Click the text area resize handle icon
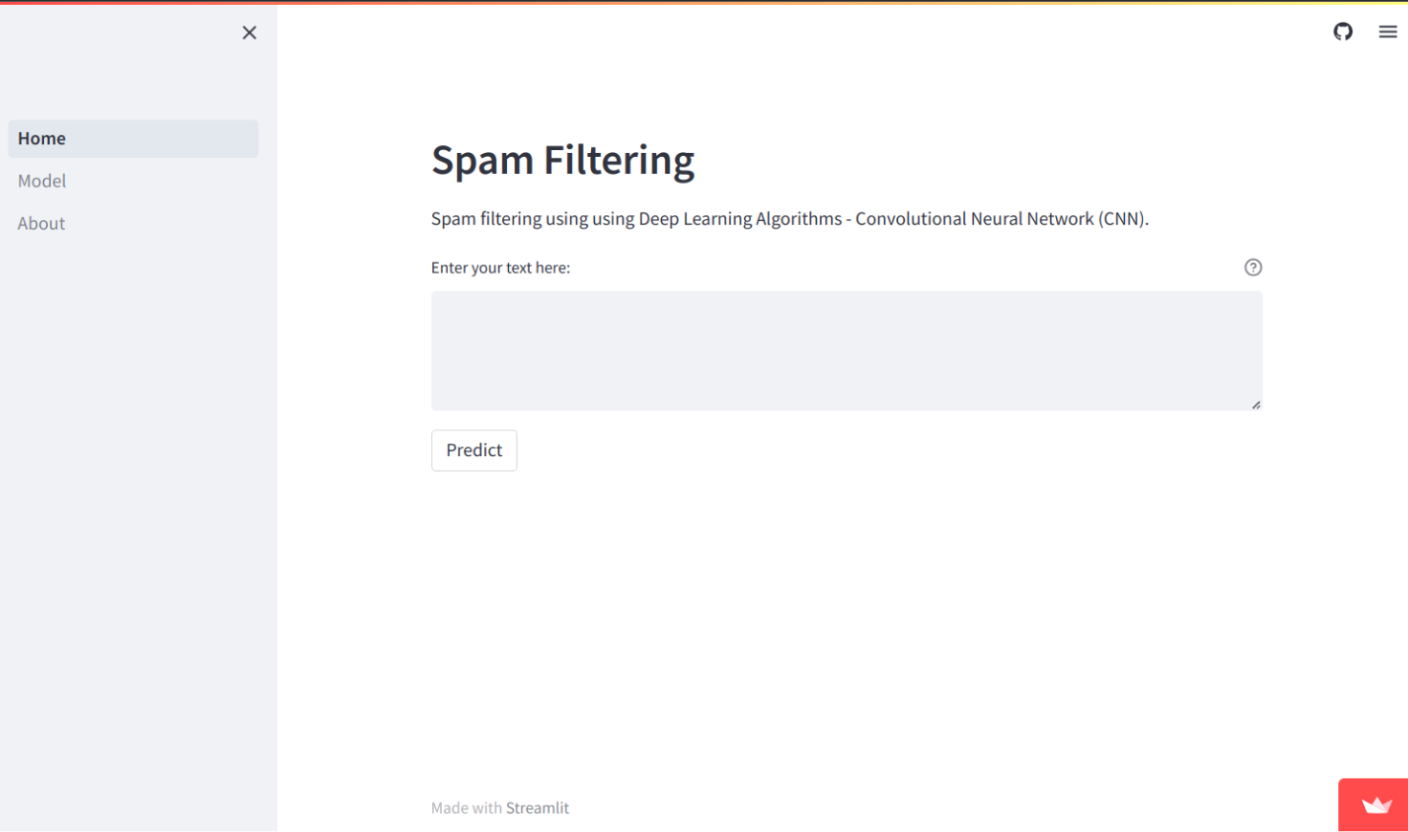Screen dimensions: 1408x832 pyautogui.click(x=1257, y=404)
